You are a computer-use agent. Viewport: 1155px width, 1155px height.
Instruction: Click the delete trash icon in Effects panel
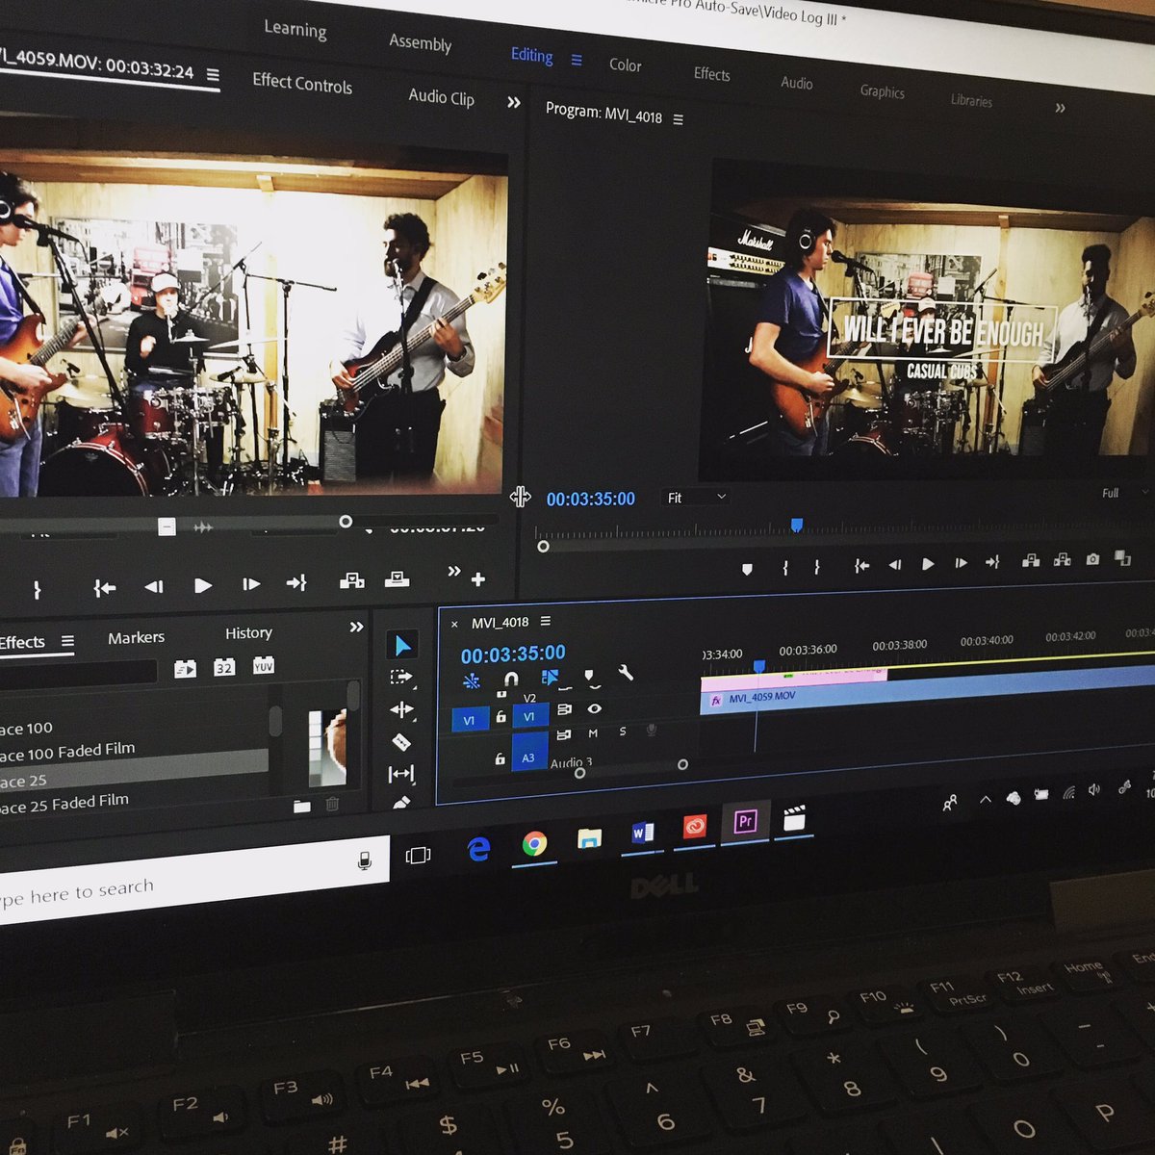[x=332, y=805]
